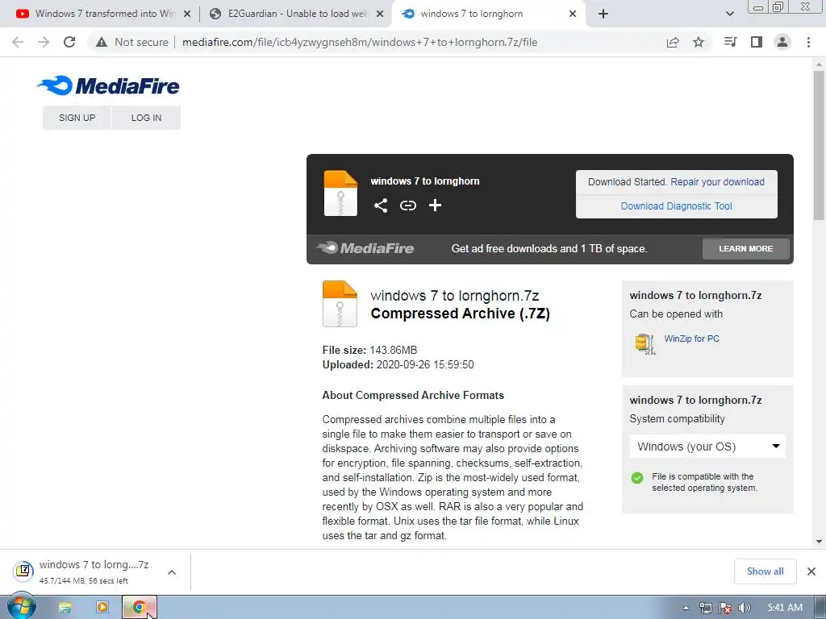This screenshot has width=826, height=619.
Task: Click the orange archive icon in dark banner
Action: tap(340, 193)
